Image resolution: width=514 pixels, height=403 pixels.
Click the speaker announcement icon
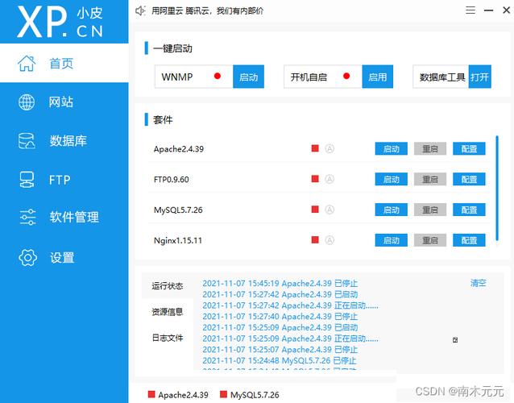point(140,10)
